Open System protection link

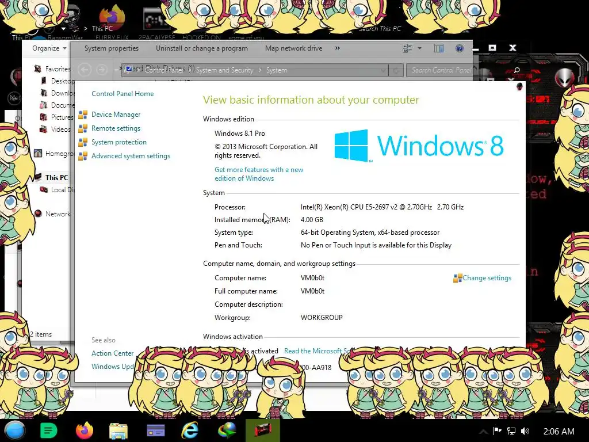tap(118, 142)
